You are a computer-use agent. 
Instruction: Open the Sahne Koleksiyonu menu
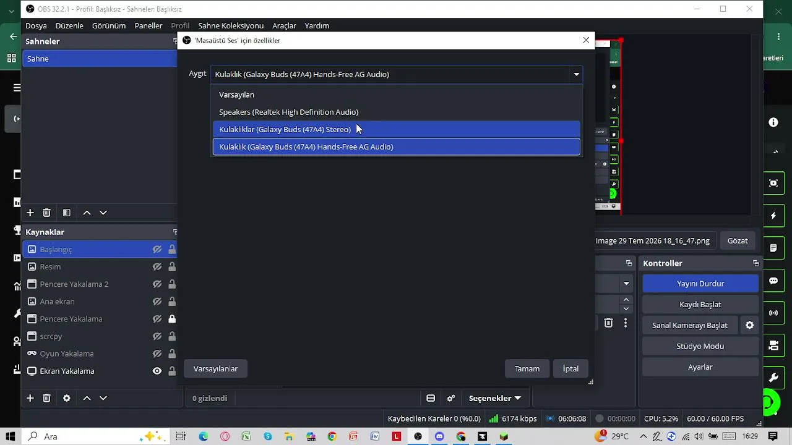231,25
